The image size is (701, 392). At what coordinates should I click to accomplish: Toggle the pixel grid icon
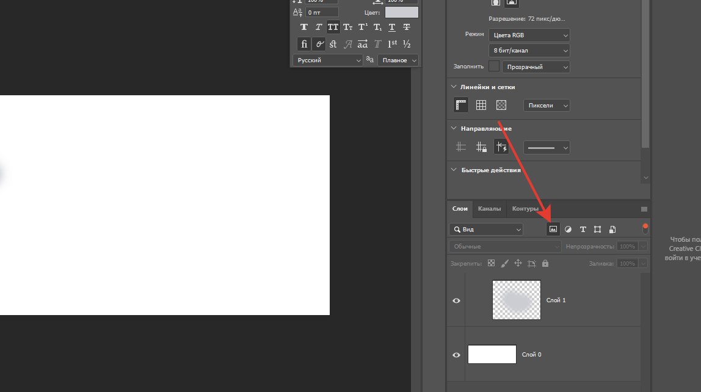pos(501,105)
